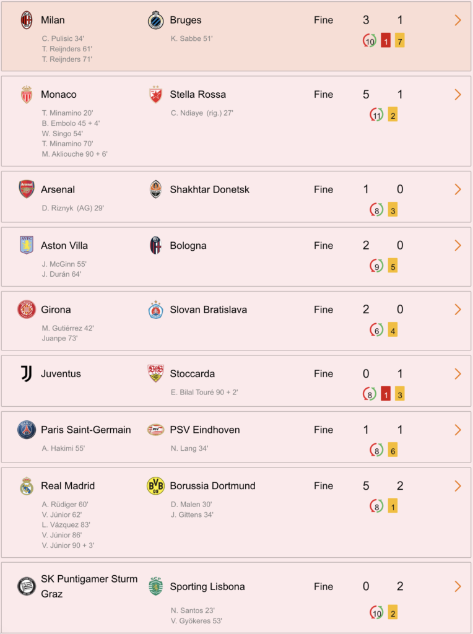The image size is (473, 634).
Task: Click yellow card count 7 in Milan match
Action: (x=400, y=41)
